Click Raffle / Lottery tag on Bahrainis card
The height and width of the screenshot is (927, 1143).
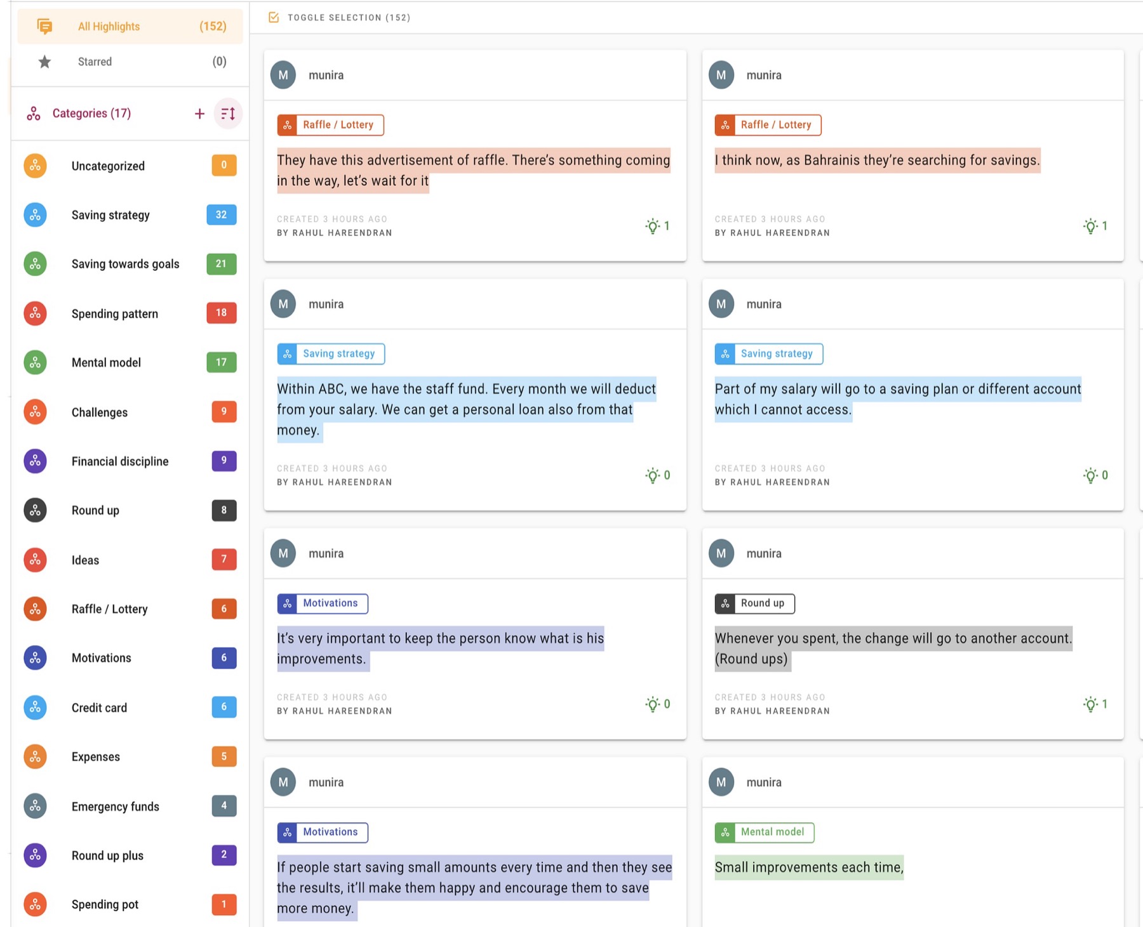(768, 125)
